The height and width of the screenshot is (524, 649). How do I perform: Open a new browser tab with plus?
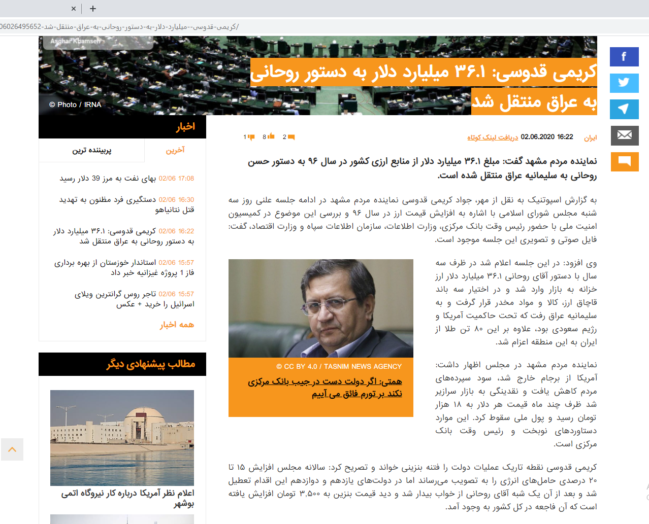click(x=93, y=9)
